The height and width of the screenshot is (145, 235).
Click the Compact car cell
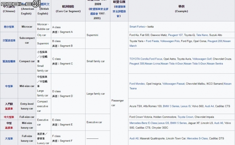[x=27, y=61]
